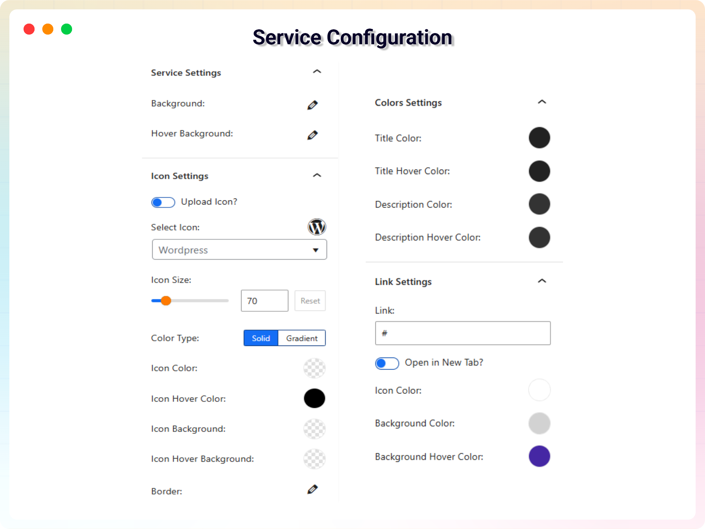The height and width of the screenshot is (529, 705).
Task: Click the Icon Size slider handle
Action: pos(166,301)
